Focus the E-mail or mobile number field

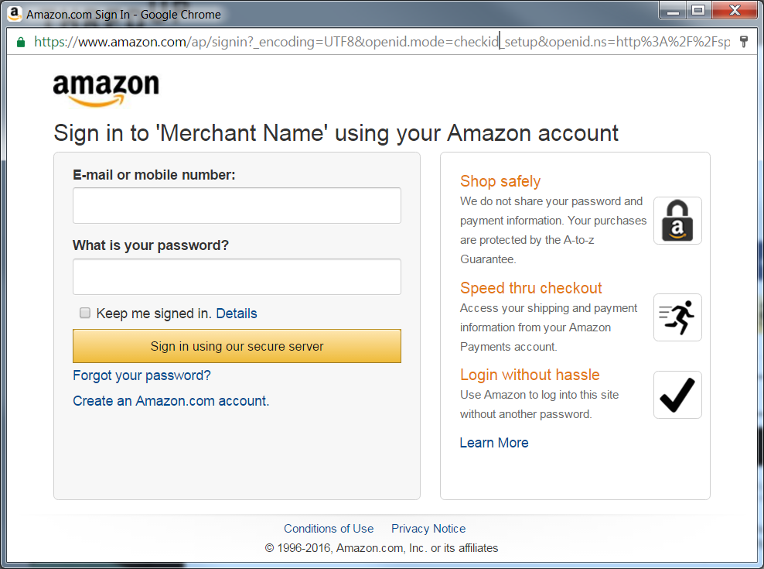pos(237,206)
